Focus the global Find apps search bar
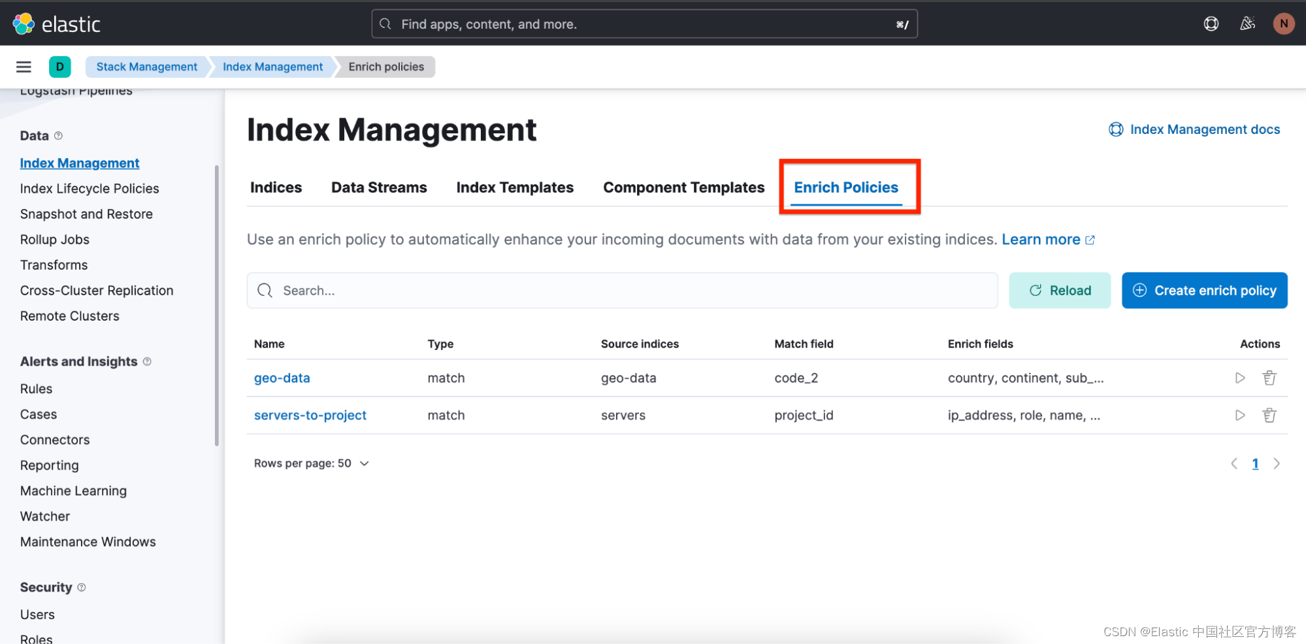This screenshot has width=1306, height=644. 644,24
